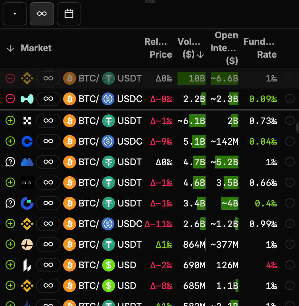
Task: Open info for the 690M volume row
Action: (290, 265)
